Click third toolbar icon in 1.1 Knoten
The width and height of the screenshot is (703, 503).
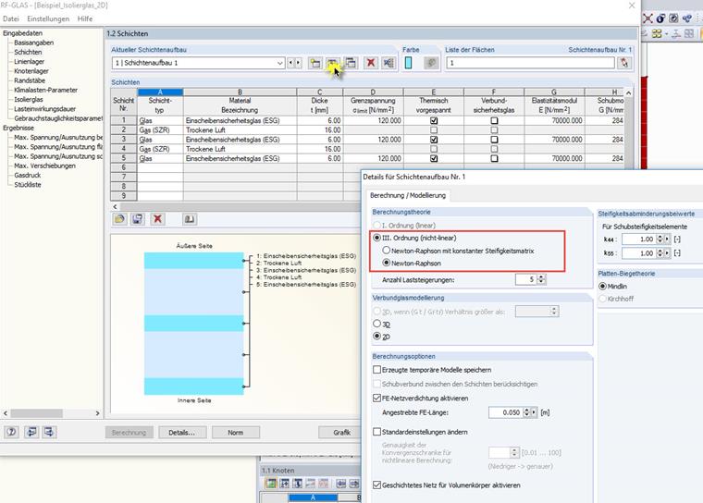tap(297, 484)
